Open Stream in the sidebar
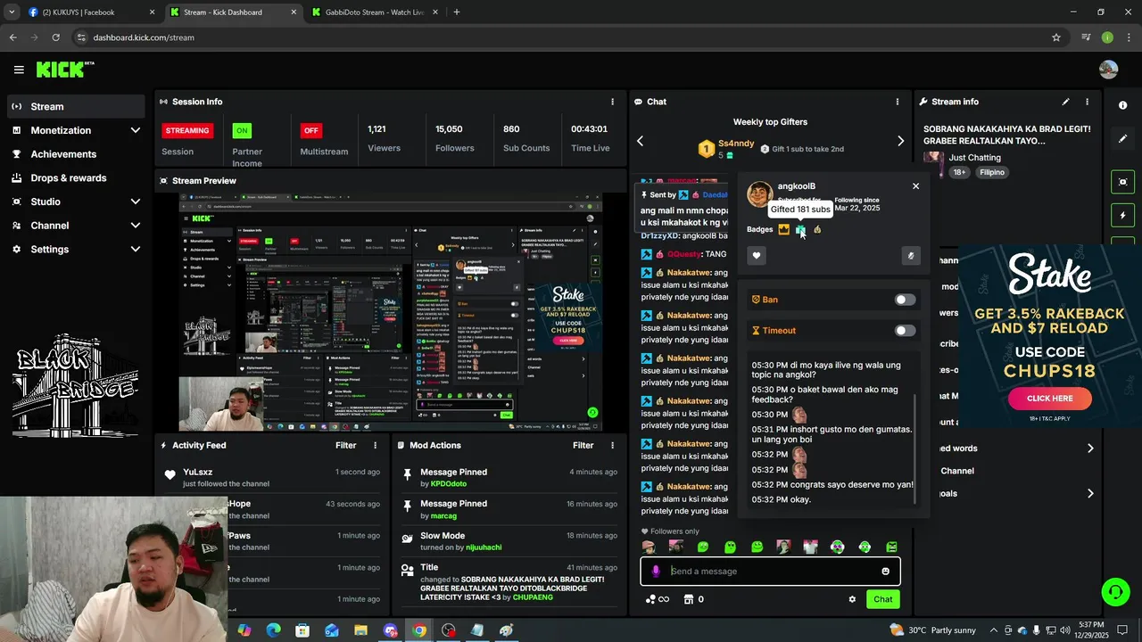This screenshot has width=1142, height=642. pos(76,106)
